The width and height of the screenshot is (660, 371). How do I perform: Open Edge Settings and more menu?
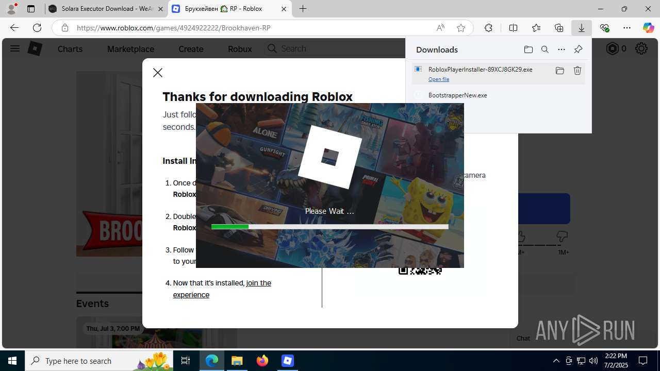pyautogui.click(x=627, y=28)
